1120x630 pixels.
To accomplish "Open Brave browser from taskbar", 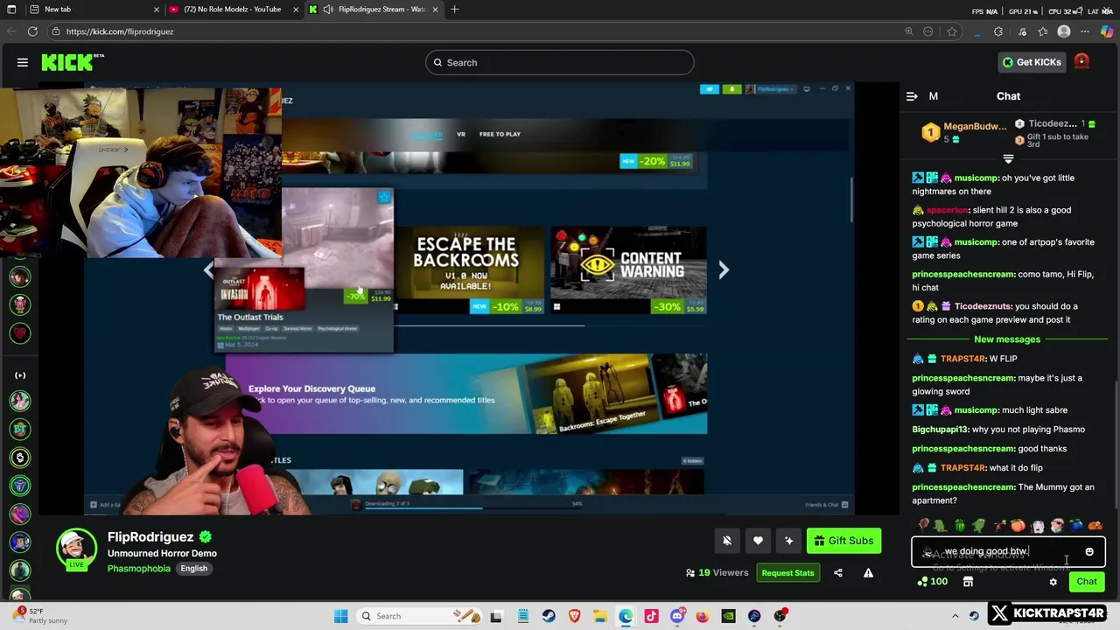I will [x=574, y=616].
